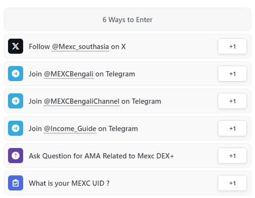Expand the What is your MEXC UID entry

(x=127, y=183)
